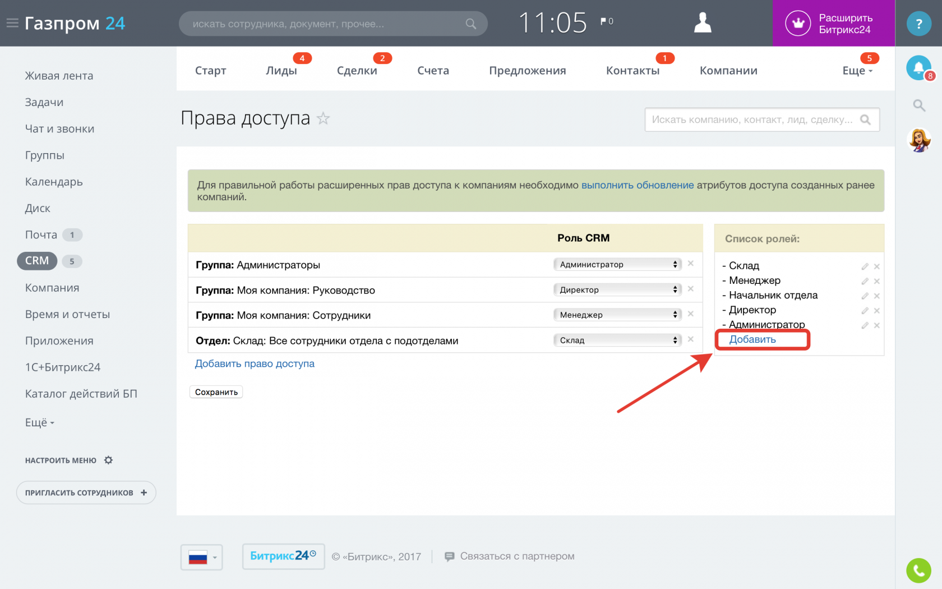942x589 pixels.
Task: Switch to the Компании tab
Action: pyautogui.click(x=728, y=71)
